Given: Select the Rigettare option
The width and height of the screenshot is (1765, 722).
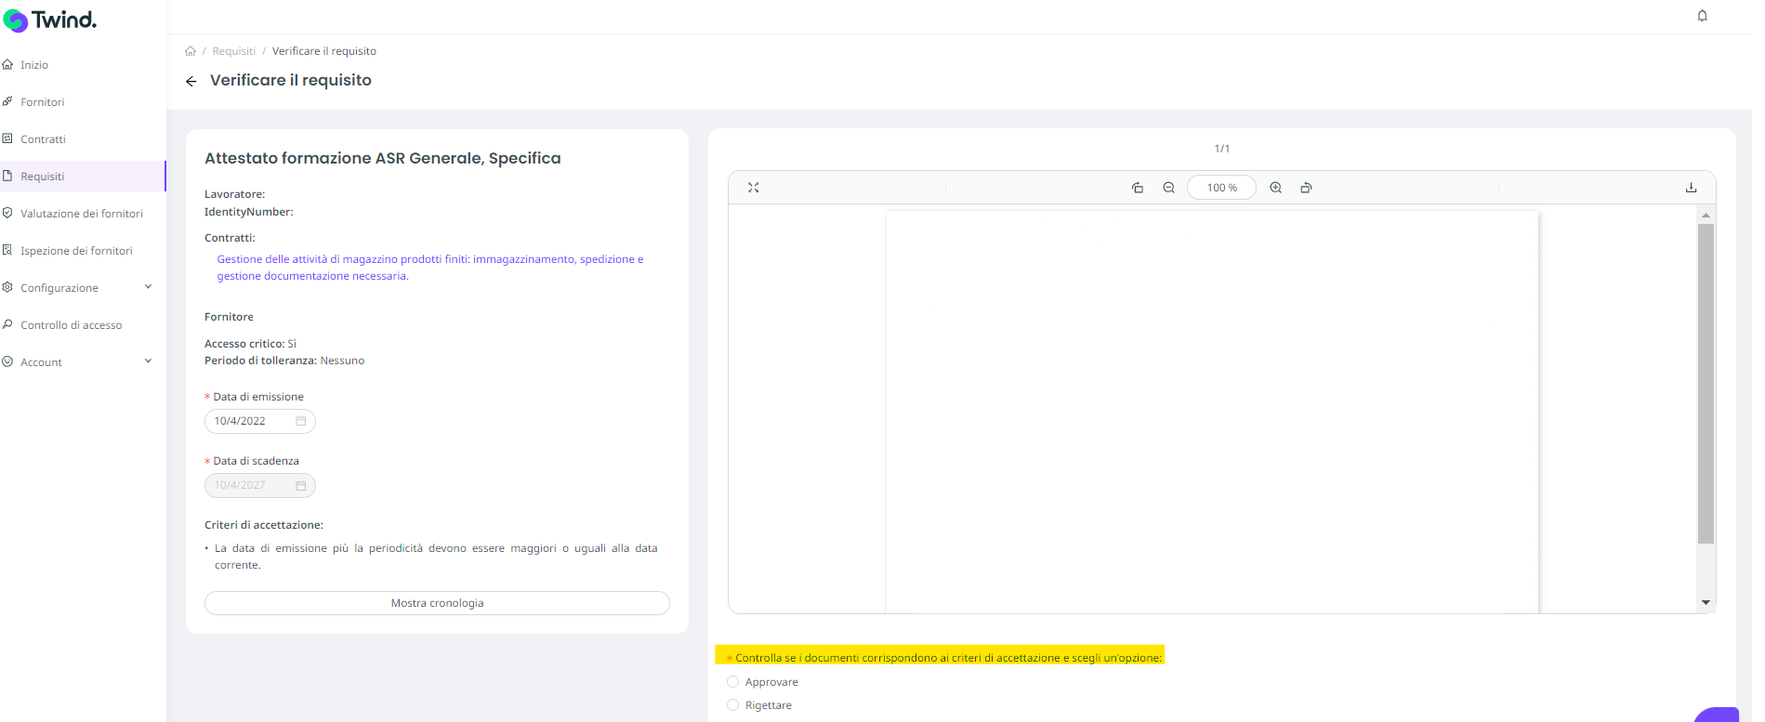Looking at the screenshot, I should [732, 705].
